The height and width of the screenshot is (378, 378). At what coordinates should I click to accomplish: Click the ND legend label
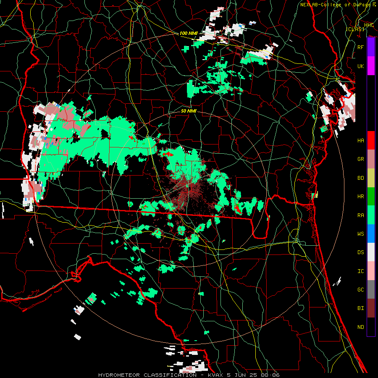pos(360,327)
